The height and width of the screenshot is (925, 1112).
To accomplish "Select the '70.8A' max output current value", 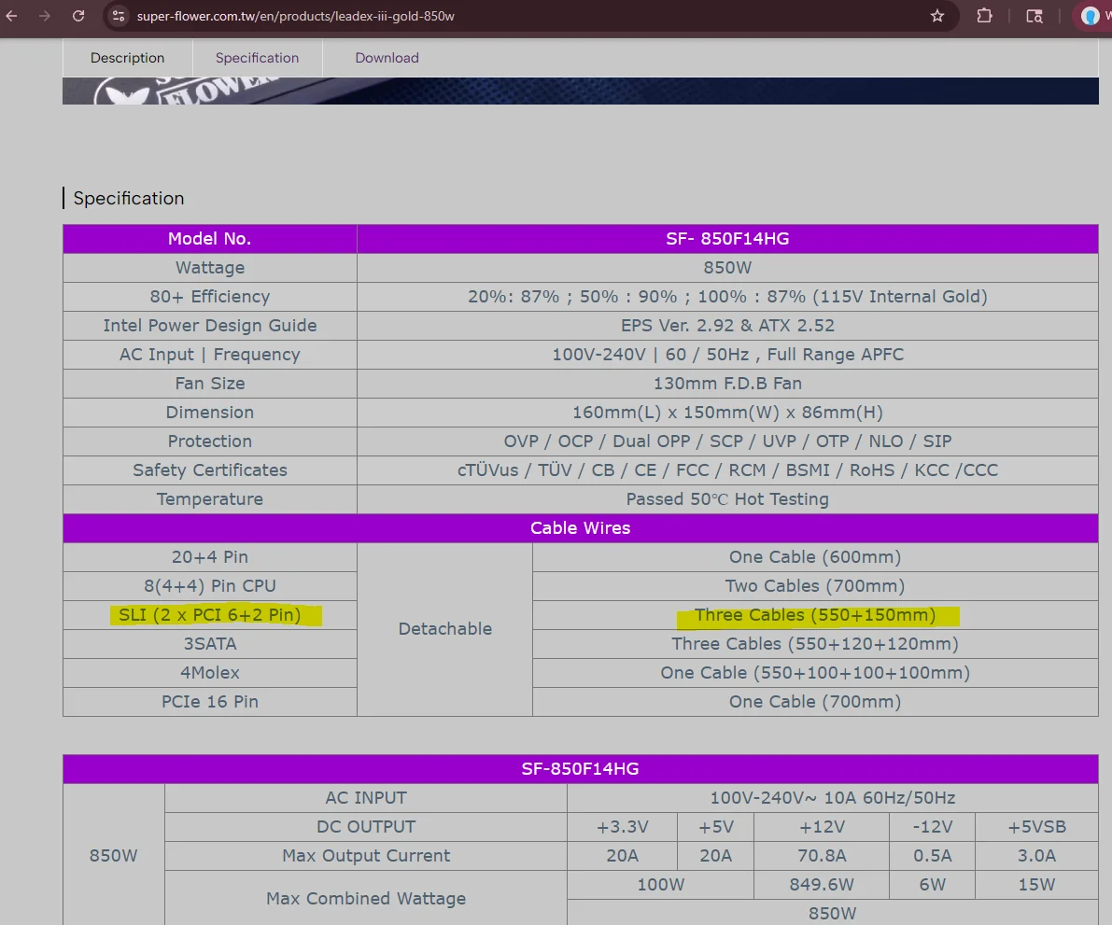I will tap(822, 856).
